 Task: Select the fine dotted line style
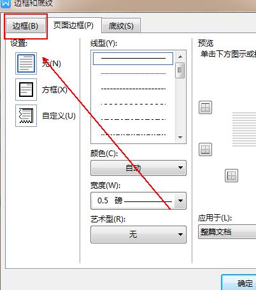(x=133, y=73)
